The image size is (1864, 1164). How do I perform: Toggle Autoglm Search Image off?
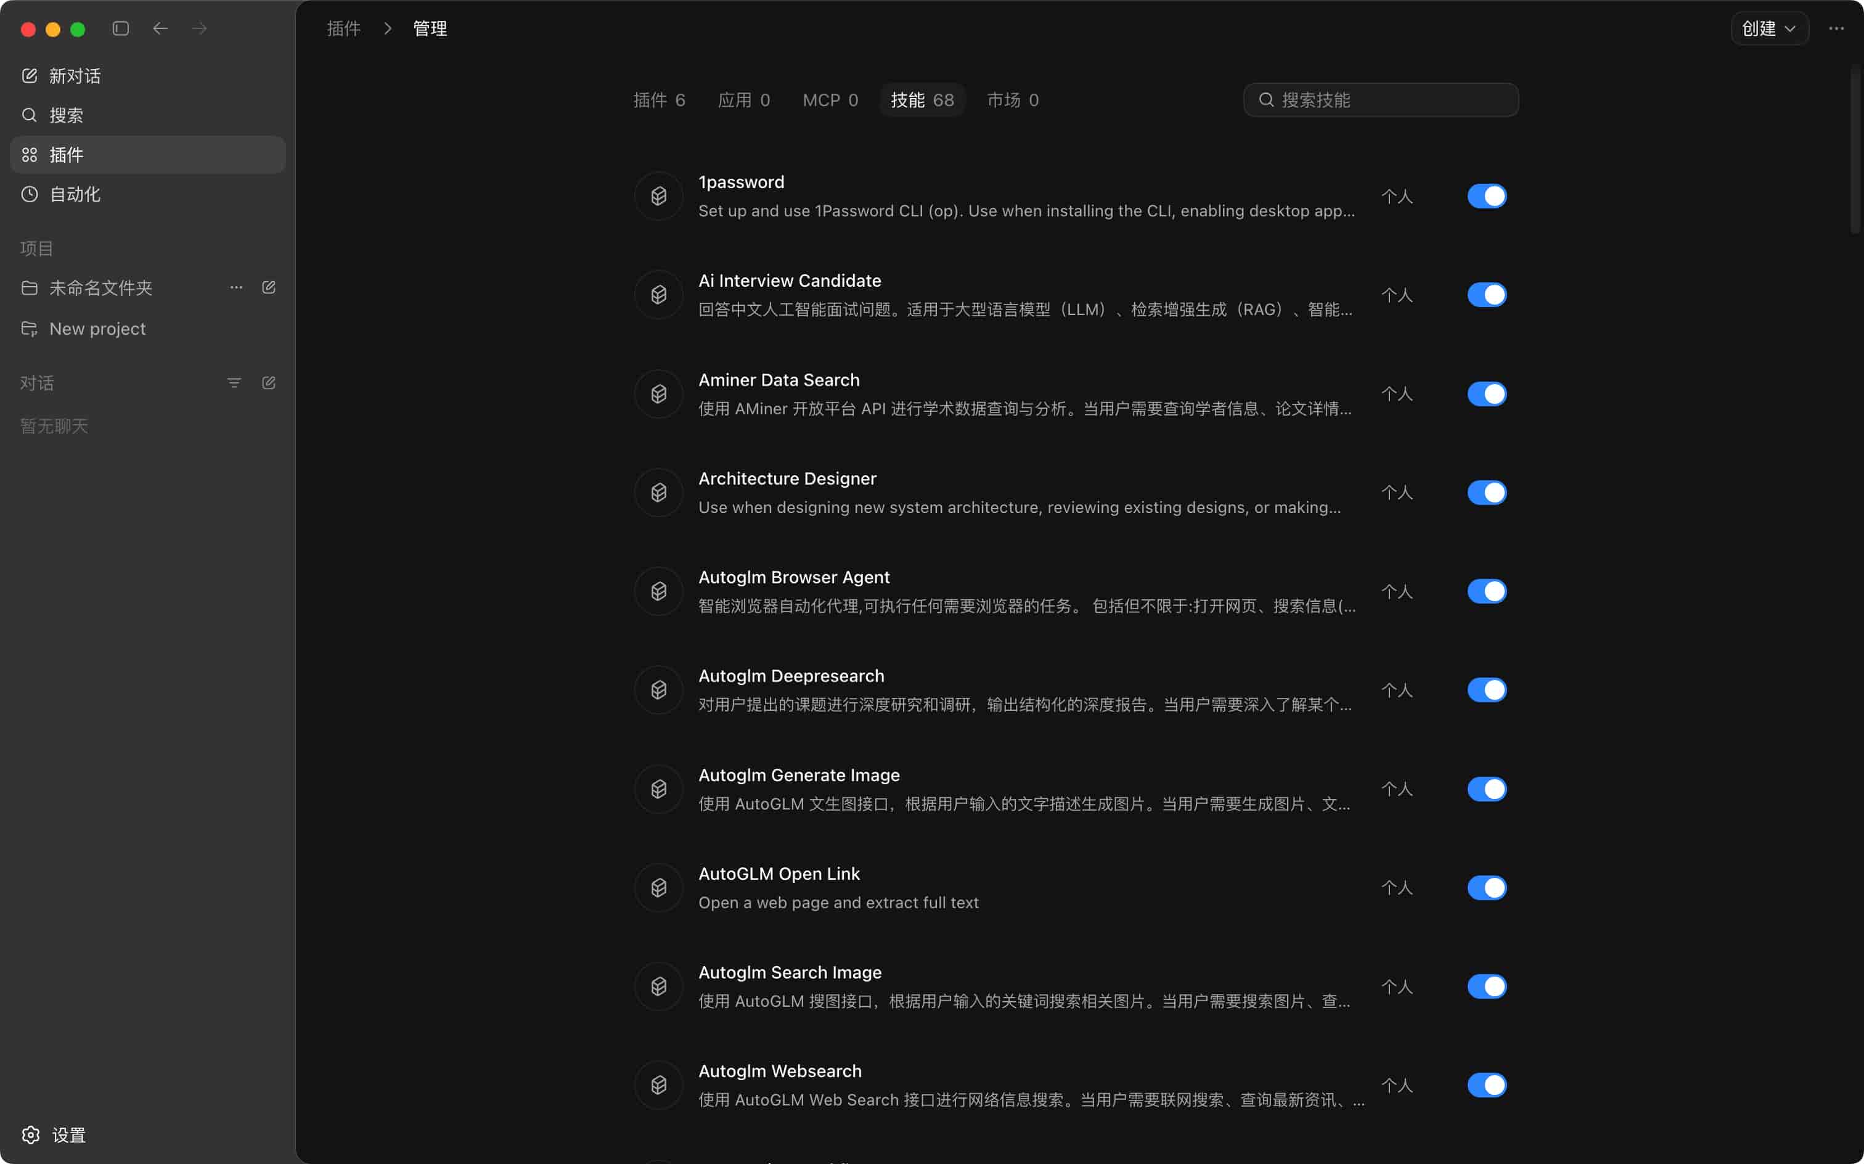point(1487,986)
